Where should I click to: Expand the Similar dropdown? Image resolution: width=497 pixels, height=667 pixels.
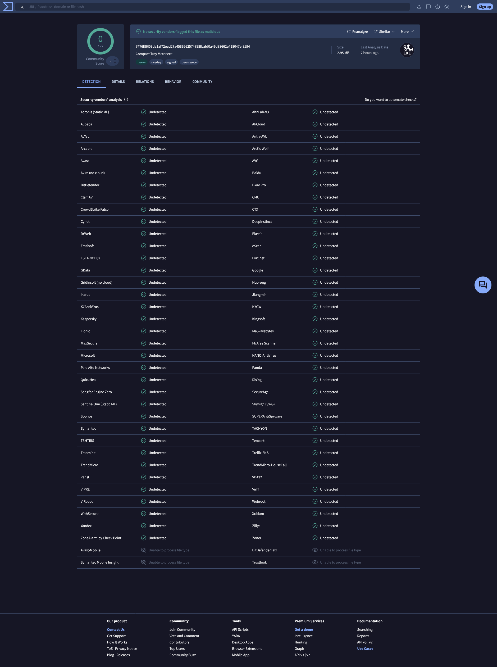pyautogui.click(x=384, y=31)
